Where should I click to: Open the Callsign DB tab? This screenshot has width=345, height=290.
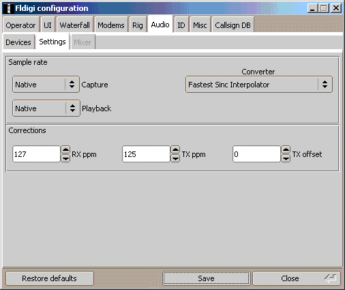pos(232,25)
